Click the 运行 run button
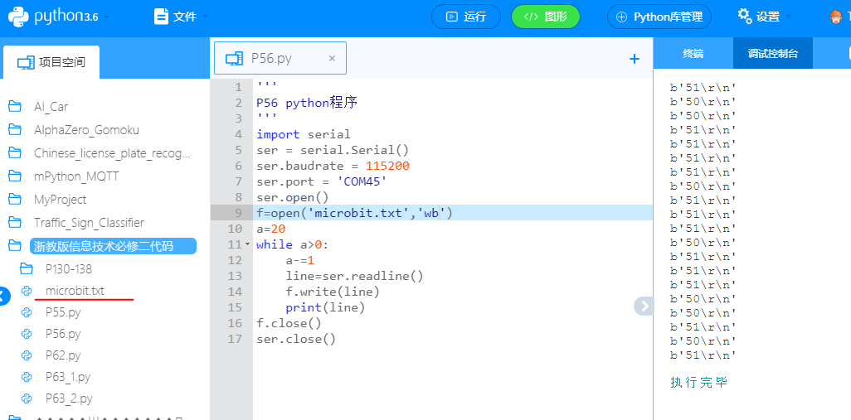This screenshot has height=420, width=851. tap(465, 17)
